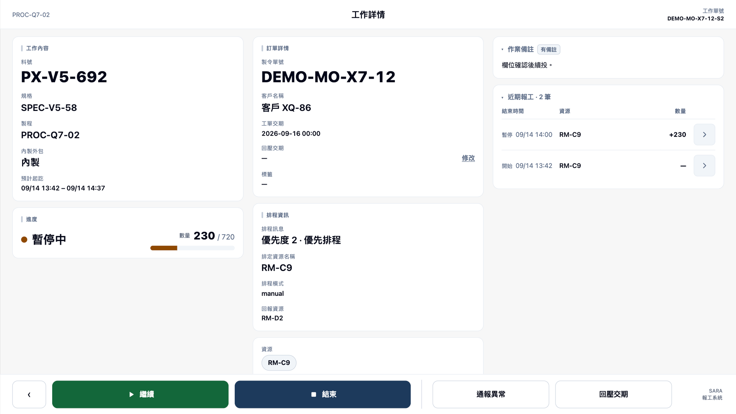This screenshot has height=414, width=736.
Task: Click order number DEMO-MO-X7-12
Action: [x=328, y=77]
